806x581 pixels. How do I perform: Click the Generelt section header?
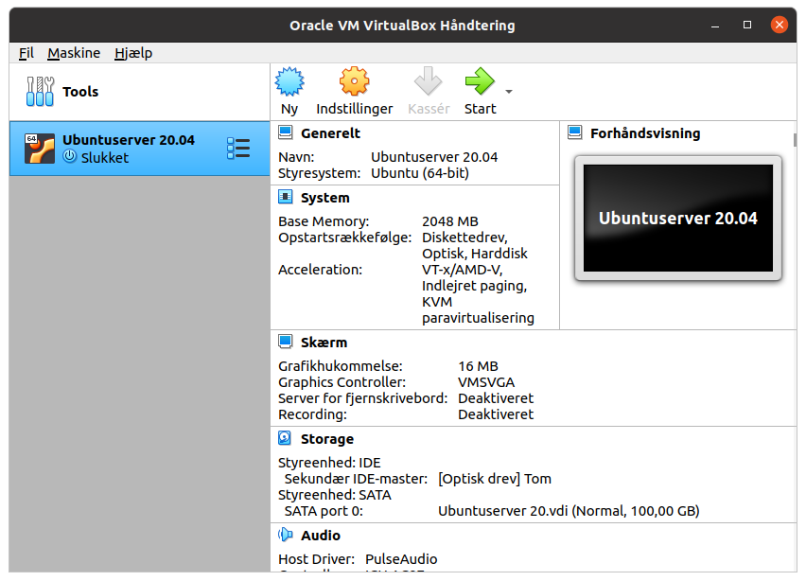coord(330,133)
